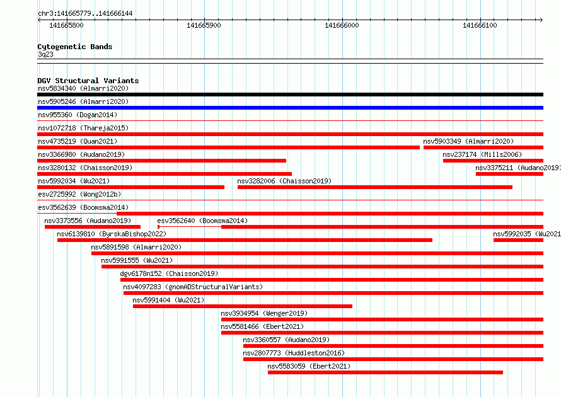
Task: Select nsv5992034 (Wu2021) label
Action: coord(74,181)
